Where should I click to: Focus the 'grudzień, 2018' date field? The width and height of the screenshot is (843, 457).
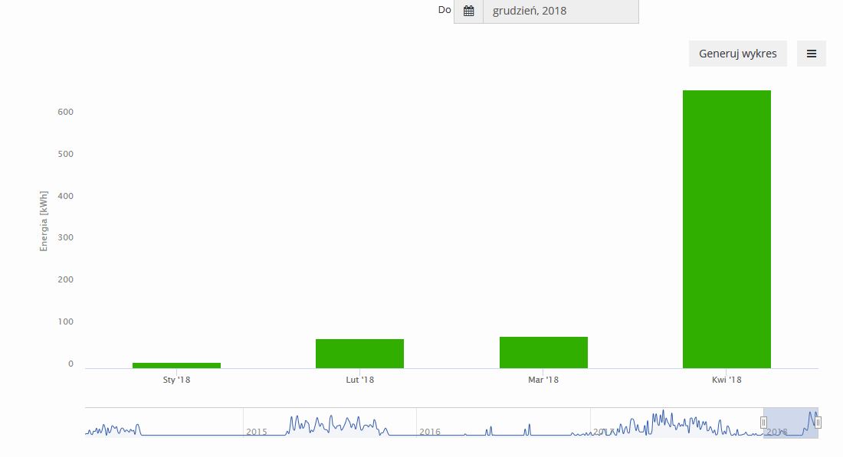click(560, 11)
